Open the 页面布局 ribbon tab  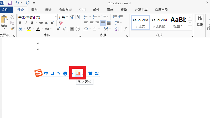coord(65,10)
